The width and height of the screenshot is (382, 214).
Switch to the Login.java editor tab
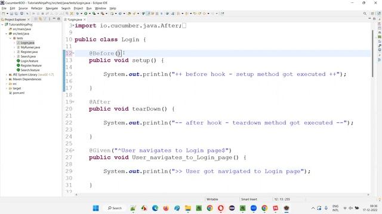pos(75,20)
